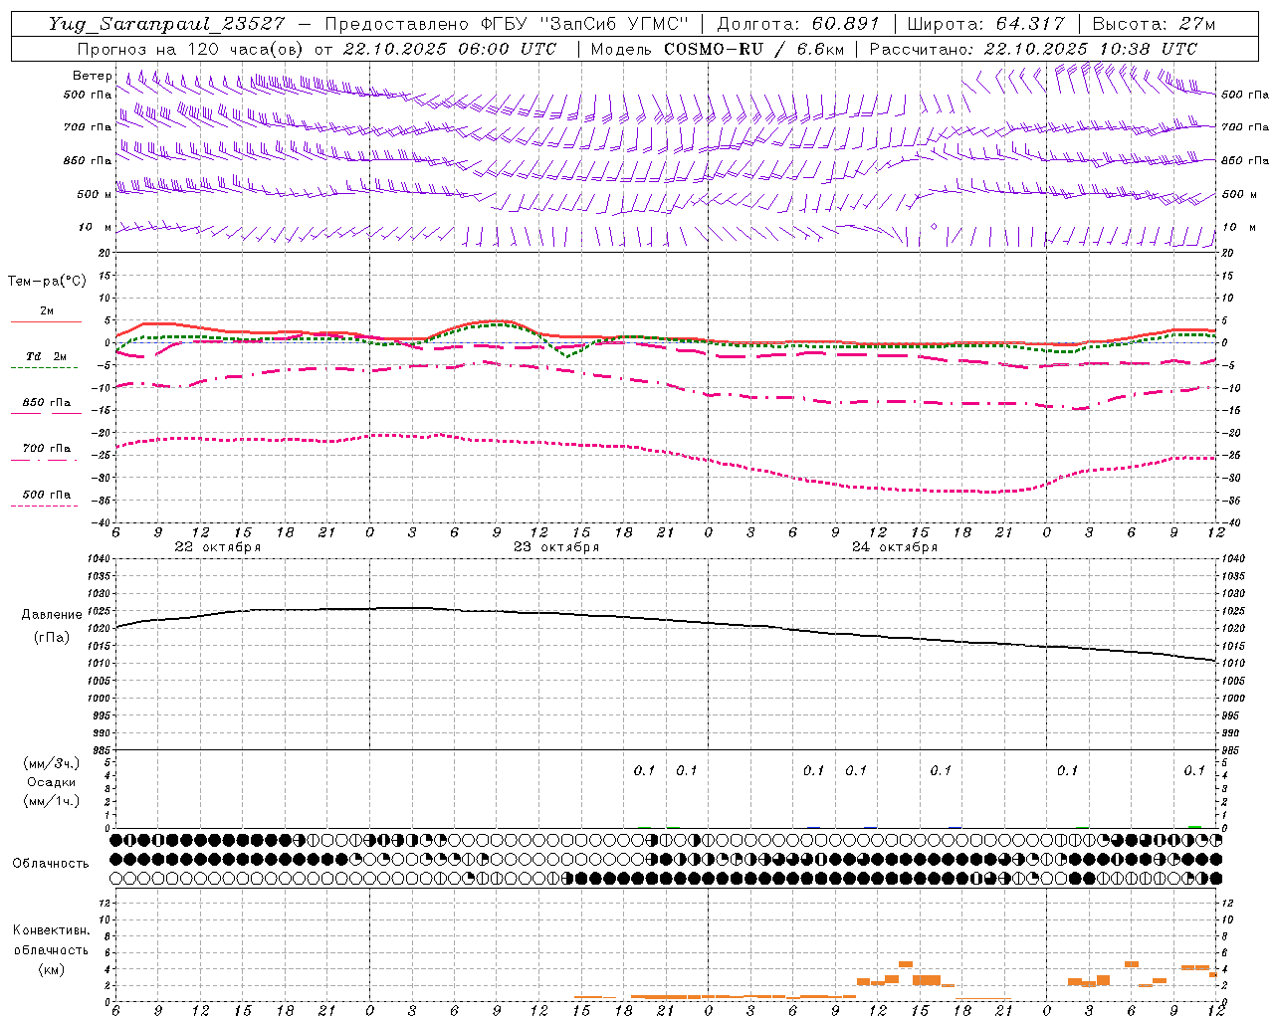
Task: Click the (мм/1ч.) precipitation unit label
Action: click(52, 800)
